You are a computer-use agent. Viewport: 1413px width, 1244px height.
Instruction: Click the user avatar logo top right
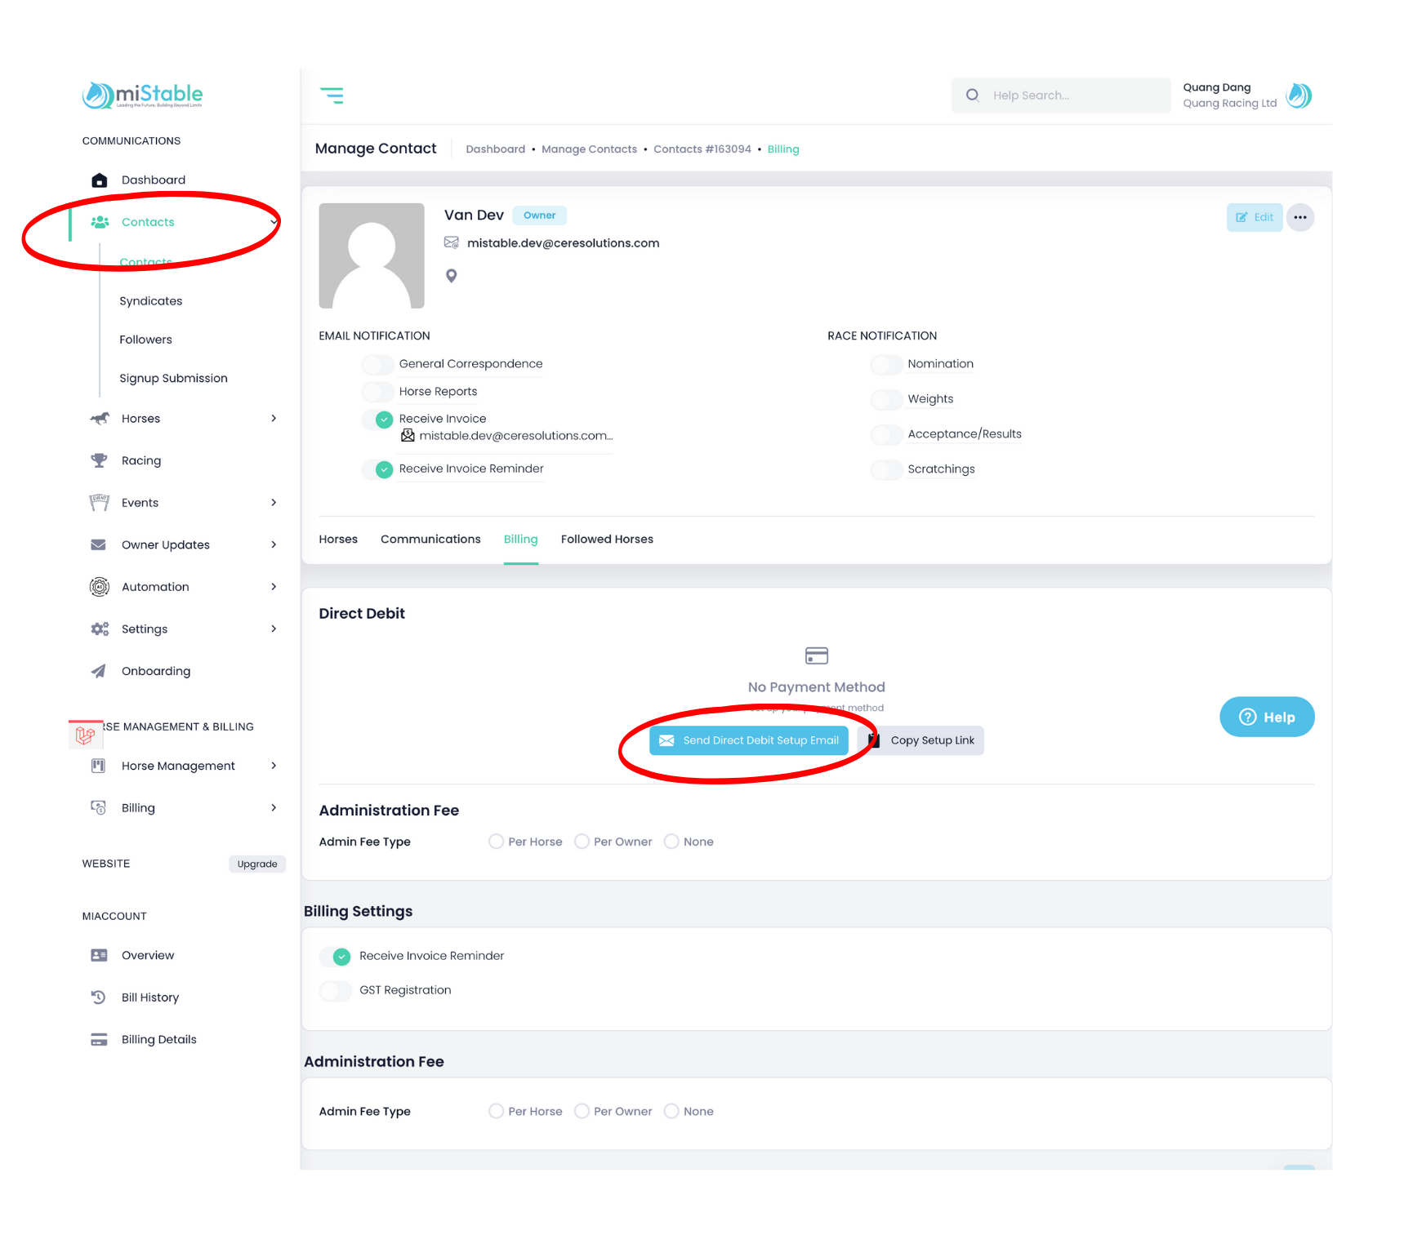pos(1299,96)
